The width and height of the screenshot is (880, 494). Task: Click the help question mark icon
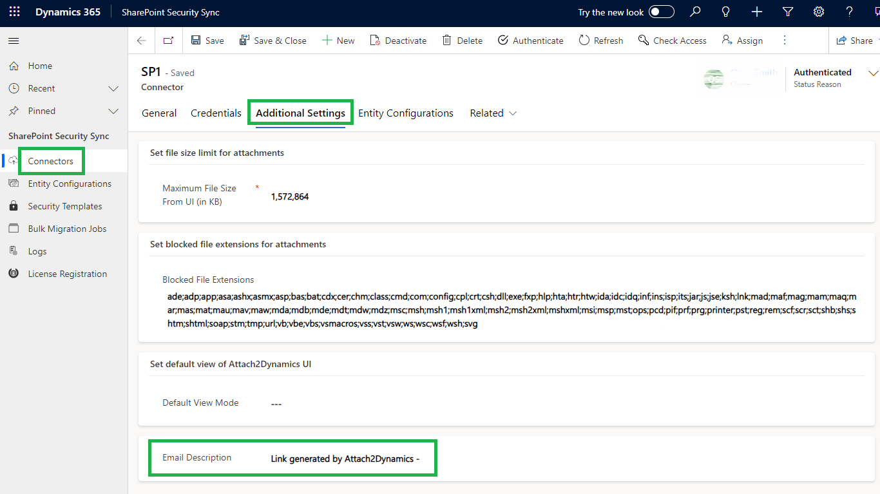(850, 12)
